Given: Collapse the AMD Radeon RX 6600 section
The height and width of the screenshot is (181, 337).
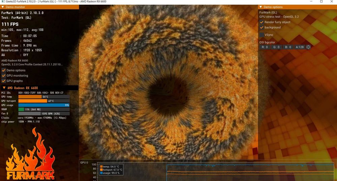Looking at the screenshot, I should pos(4,88).
